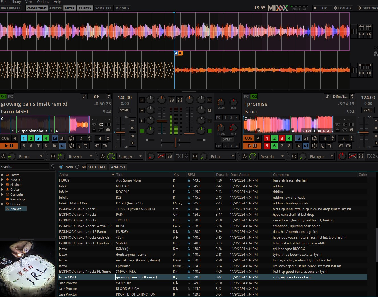Enable keylock padlock on deck 2
This screenshot has height=297, width=378.
point(351,130)
